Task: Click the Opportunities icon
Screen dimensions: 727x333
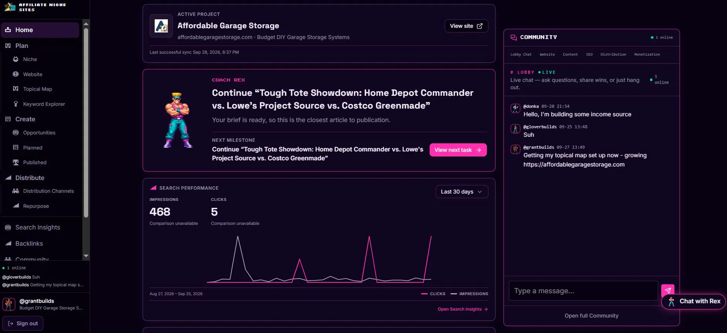Action: point(15,133)
